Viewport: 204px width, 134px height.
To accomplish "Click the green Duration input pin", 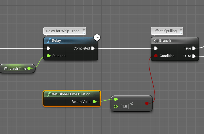I will pos(48,56).
